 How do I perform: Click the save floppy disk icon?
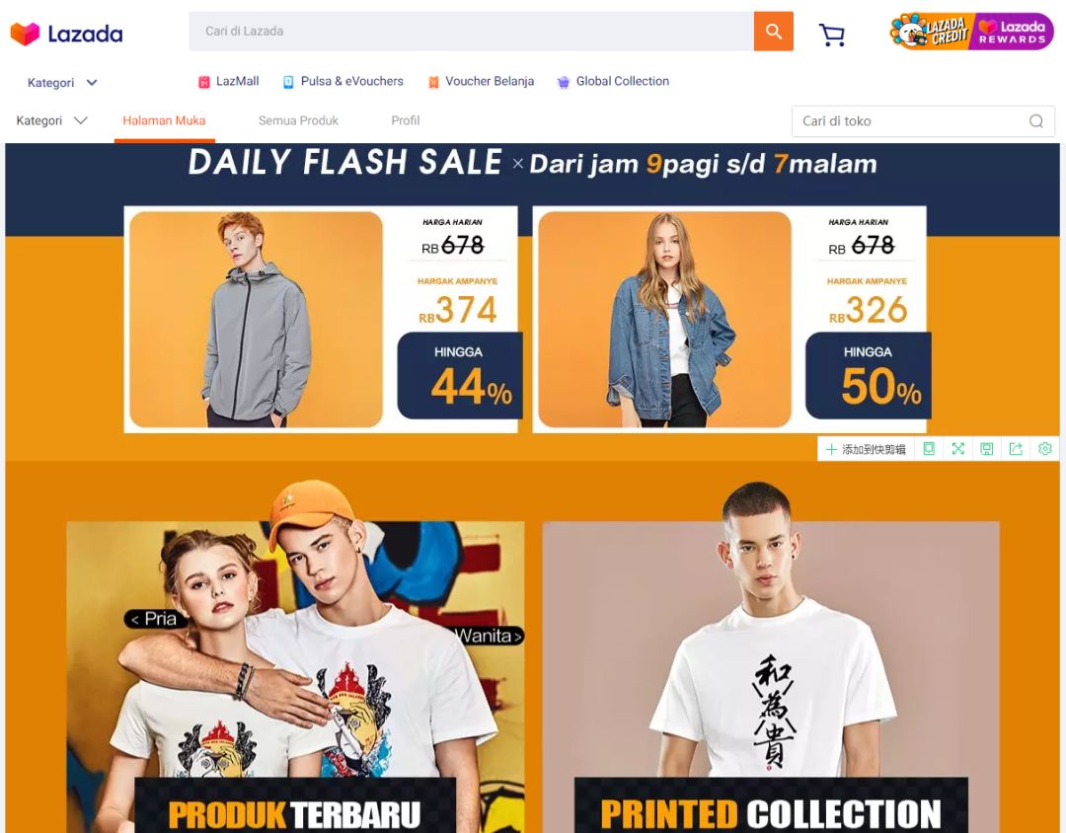986,449
